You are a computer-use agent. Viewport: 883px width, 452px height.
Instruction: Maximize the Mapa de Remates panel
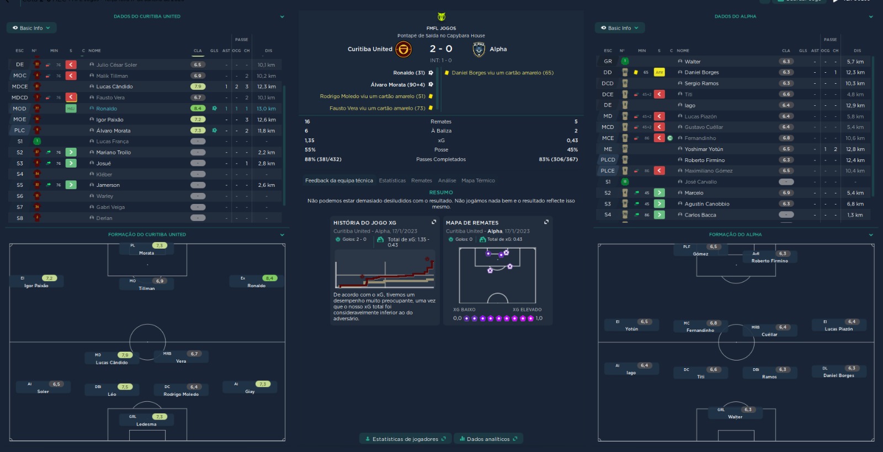pos(546,222)
